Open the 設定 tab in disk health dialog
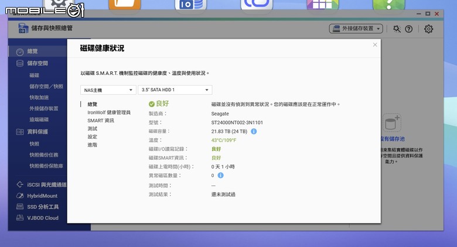The height and width of the screenshot is (247, 457). [93, 137]
